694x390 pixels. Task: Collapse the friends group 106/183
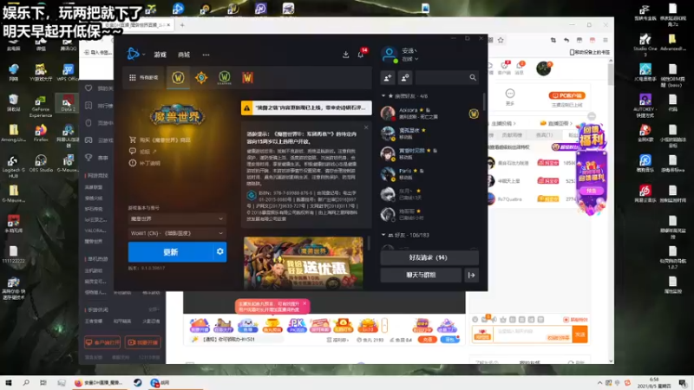pos(383,235)
